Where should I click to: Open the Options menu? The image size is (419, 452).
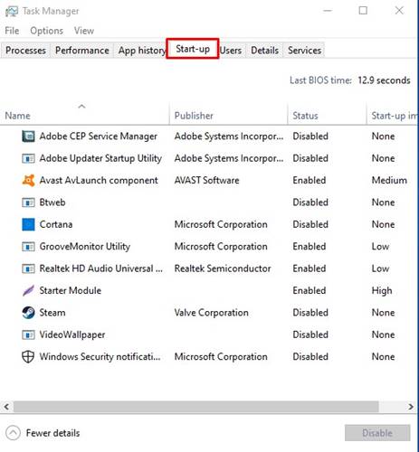pos(46,31)
